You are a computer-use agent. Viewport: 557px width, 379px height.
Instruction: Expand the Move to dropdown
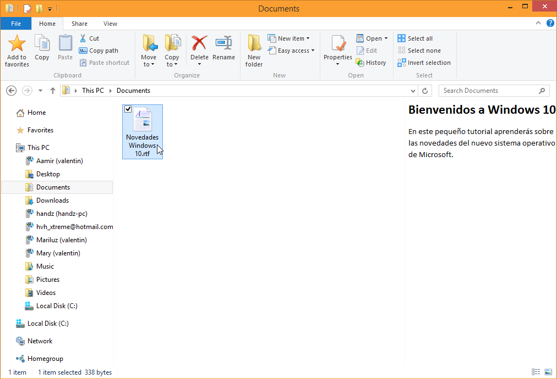click(x=149, y=64)
